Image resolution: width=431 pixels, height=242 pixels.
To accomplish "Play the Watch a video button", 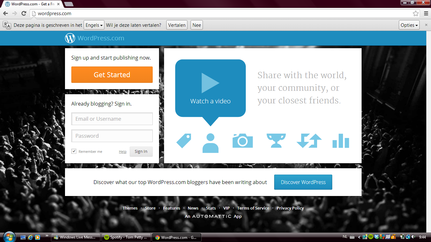I will tap(210, 88).
